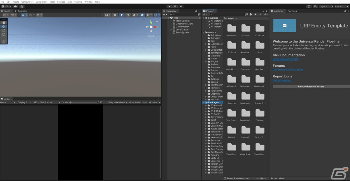The image size is (350, 181).
Task: Open Display 1 dropdown in Game view
Action: click(24, 102)
